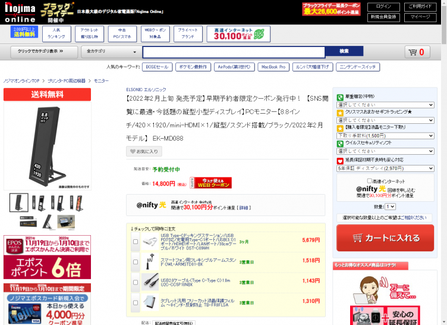This screenshot has width=447, height=325.
Task: Click the ご相談ください link
Action: (x=413, y=218)
